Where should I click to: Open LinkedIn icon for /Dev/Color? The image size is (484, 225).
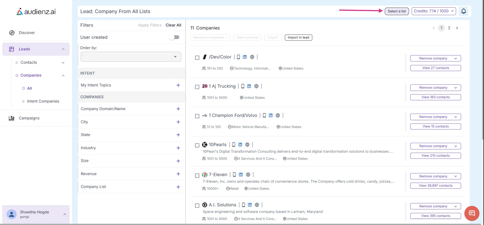click(x=245, y=57)
